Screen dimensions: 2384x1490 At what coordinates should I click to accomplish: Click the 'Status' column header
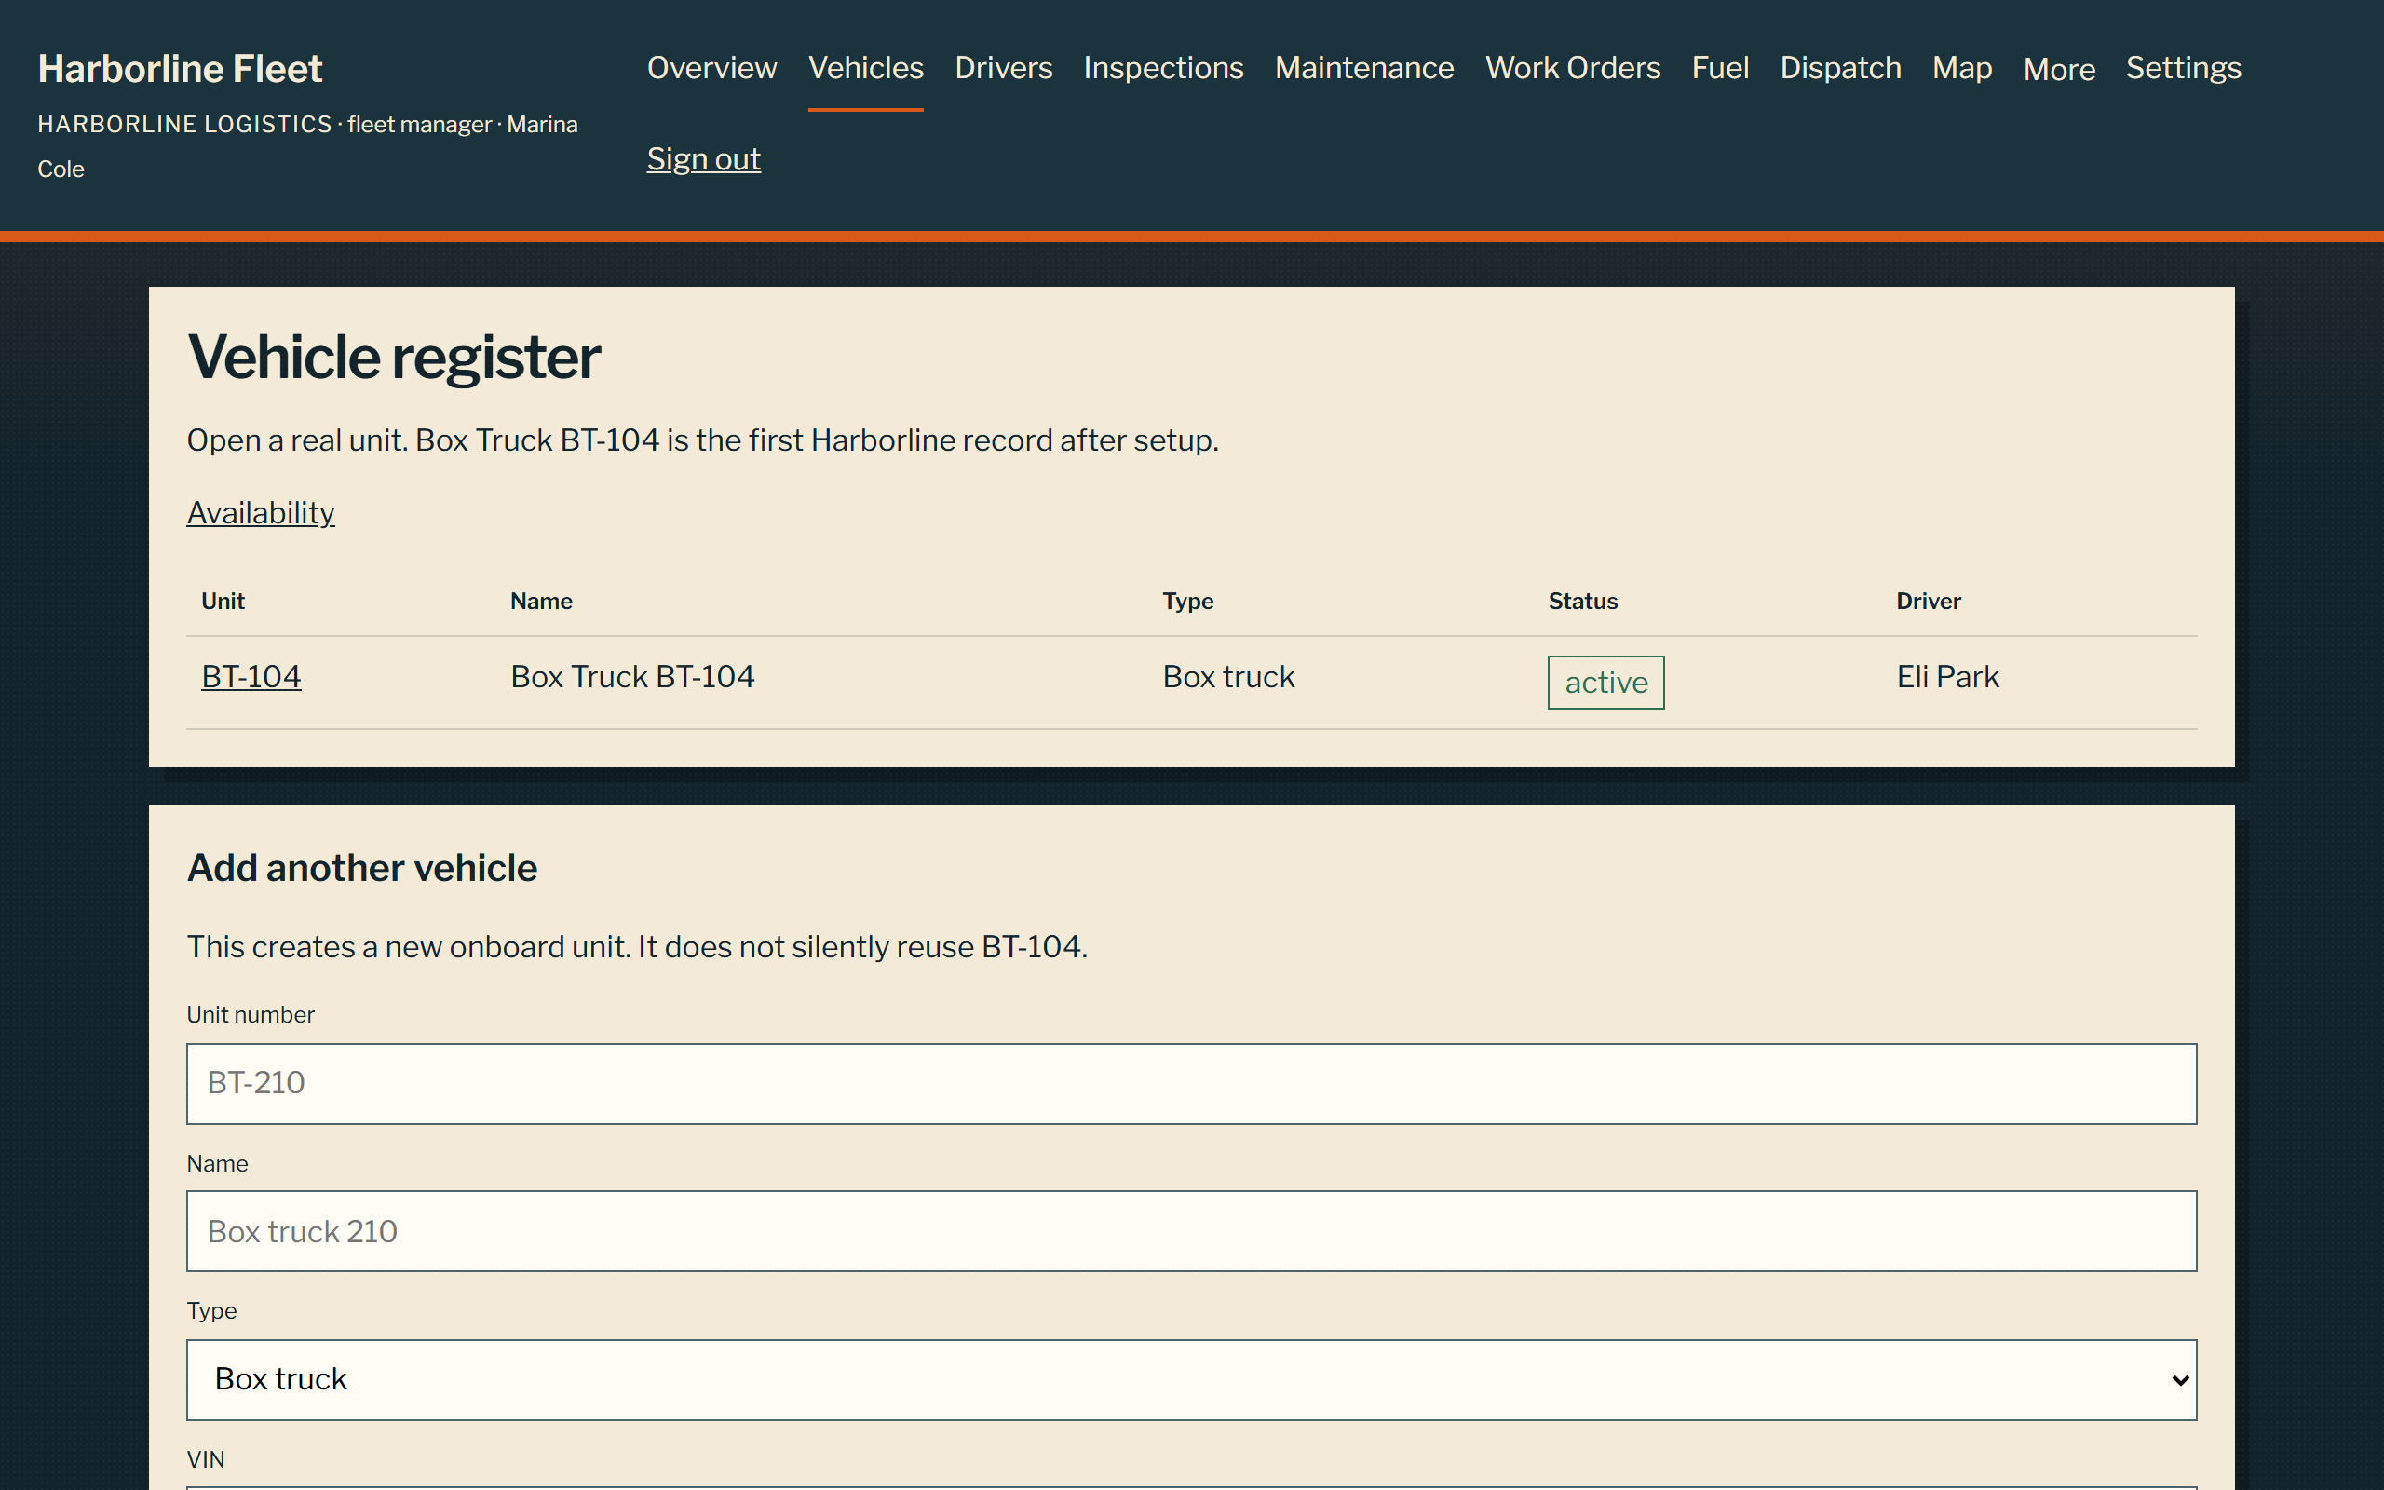(1582, 602)
